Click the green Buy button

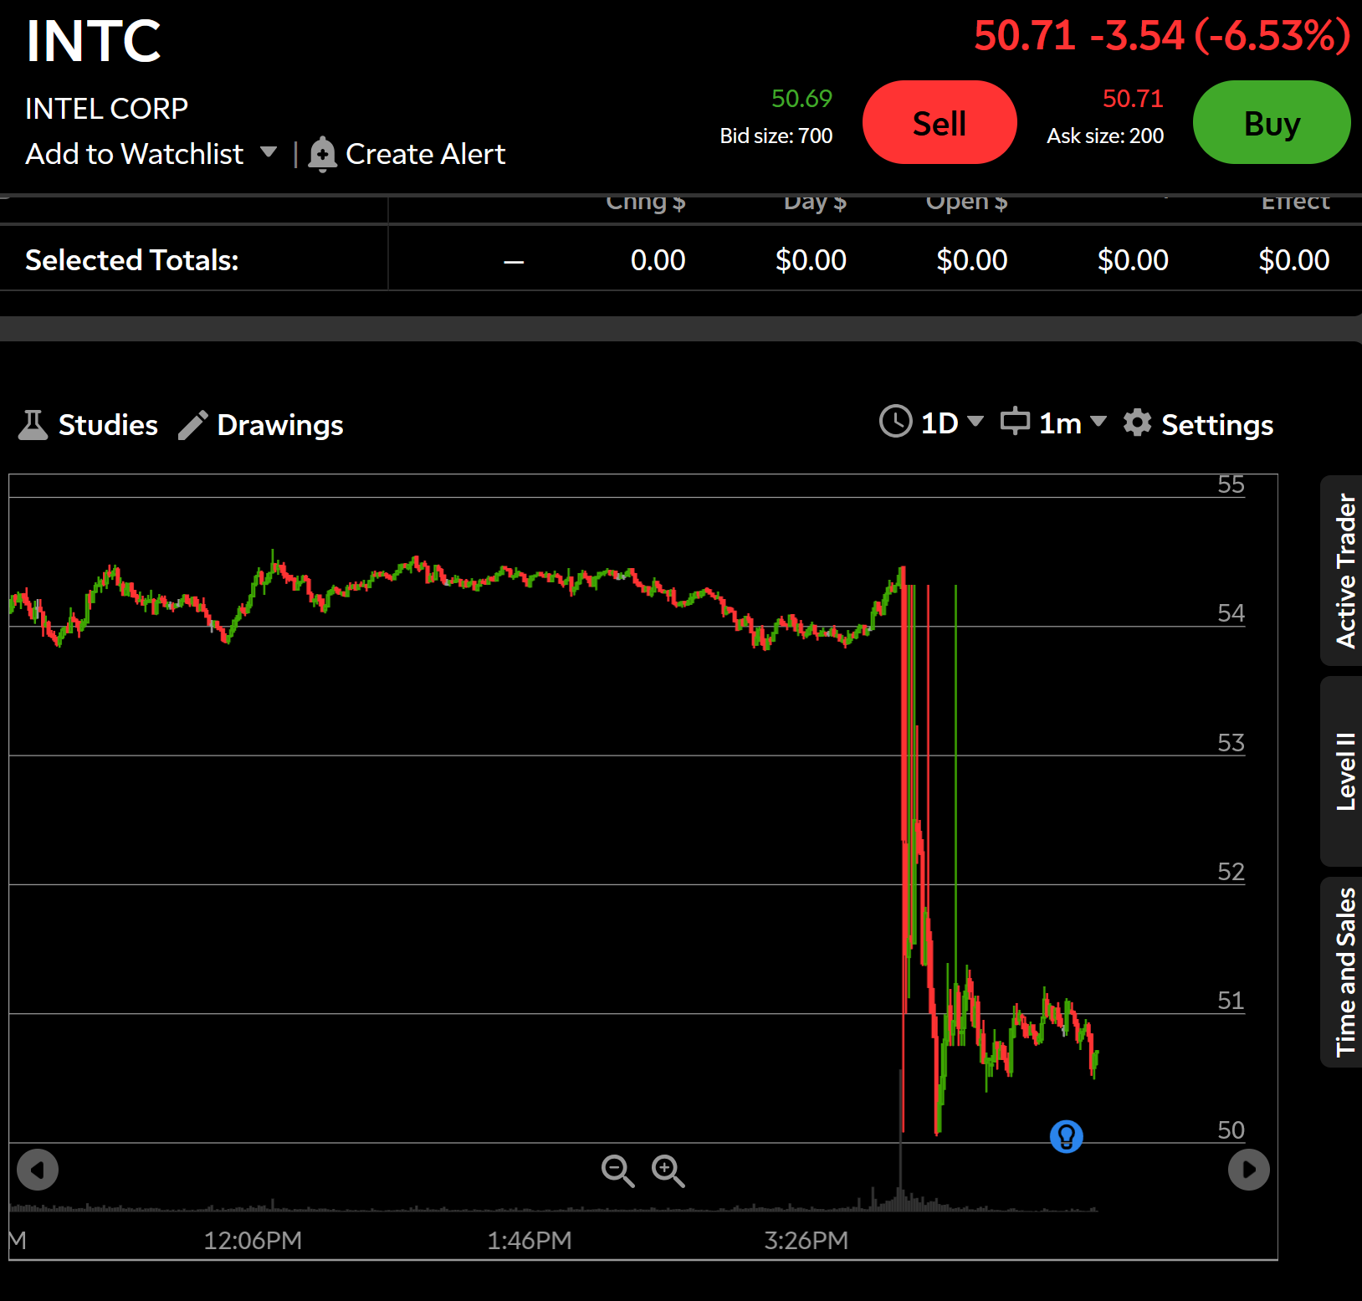pos(1272,122)
